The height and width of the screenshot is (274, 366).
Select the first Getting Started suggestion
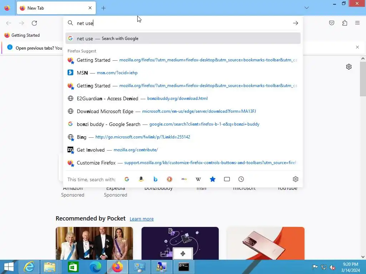tap(183, 60)
